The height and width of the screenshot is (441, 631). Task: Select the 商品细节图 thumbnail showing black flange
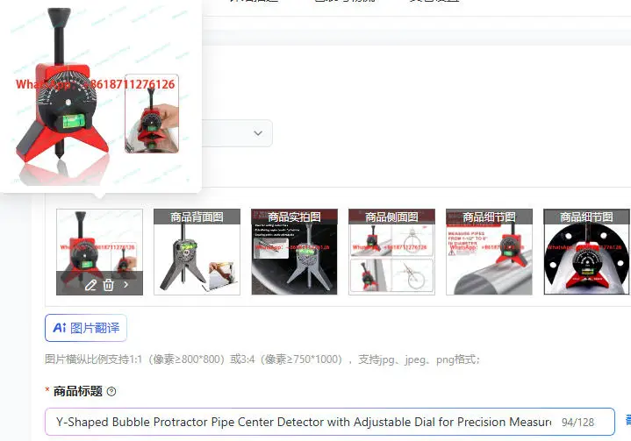(x=586, y=252)
